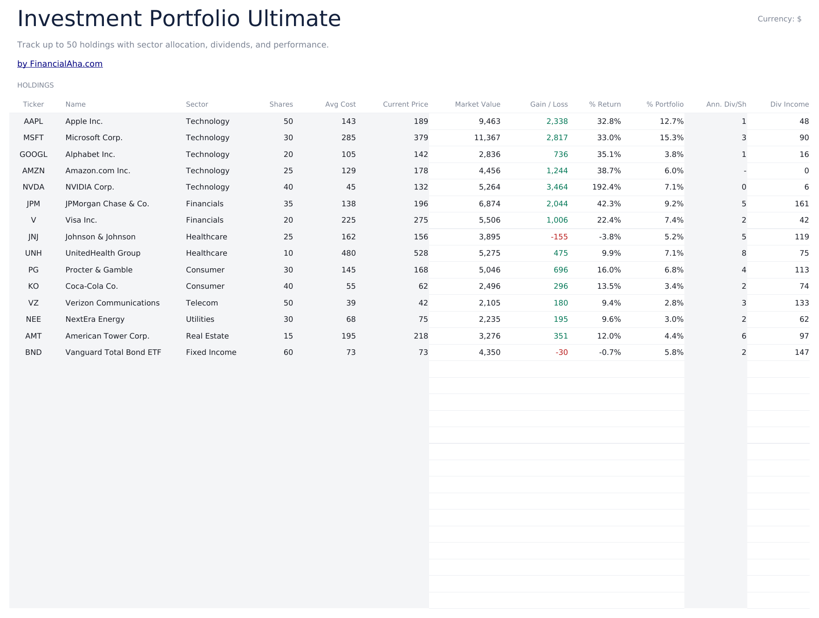Select the JPM ticker cell

[34, 204]
